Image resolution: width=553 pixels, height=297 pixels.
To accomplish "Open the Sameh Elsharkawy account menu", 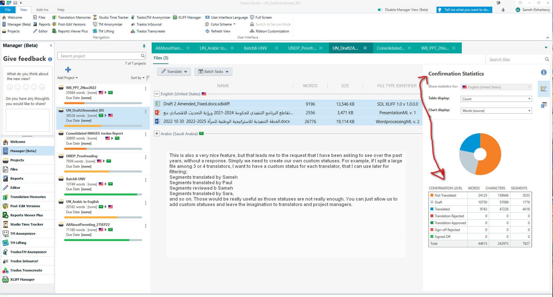I will pos(533,10).
